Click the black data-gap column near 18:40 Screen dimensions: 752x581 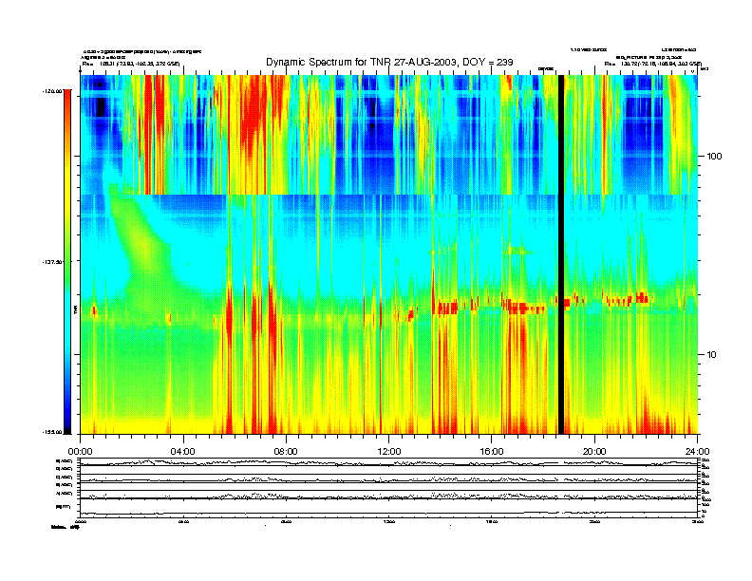(560, 254)
